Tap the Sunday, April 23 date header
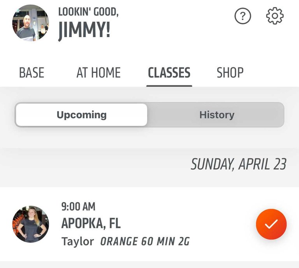Image resolution: width=299 pixels, height=268 pixels. [239, 164]
